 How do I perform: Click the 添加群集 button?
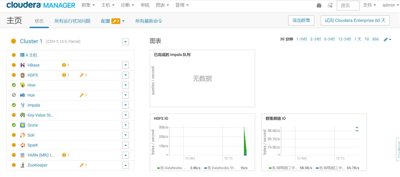pyautogui.click(x=301, y=21)
